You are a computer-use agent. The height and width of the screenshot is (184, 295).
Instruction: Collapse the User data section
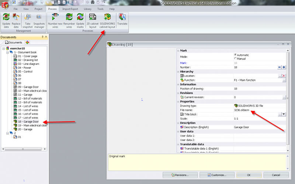click(178, 132)
